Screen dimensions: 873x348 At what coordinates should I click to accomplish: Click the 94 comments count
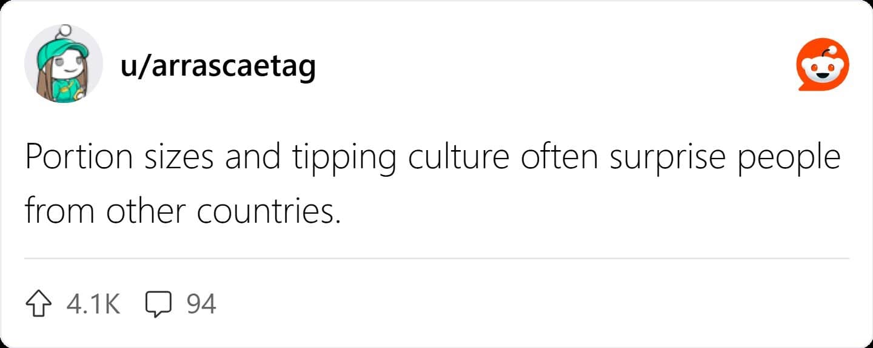(201, 304)
